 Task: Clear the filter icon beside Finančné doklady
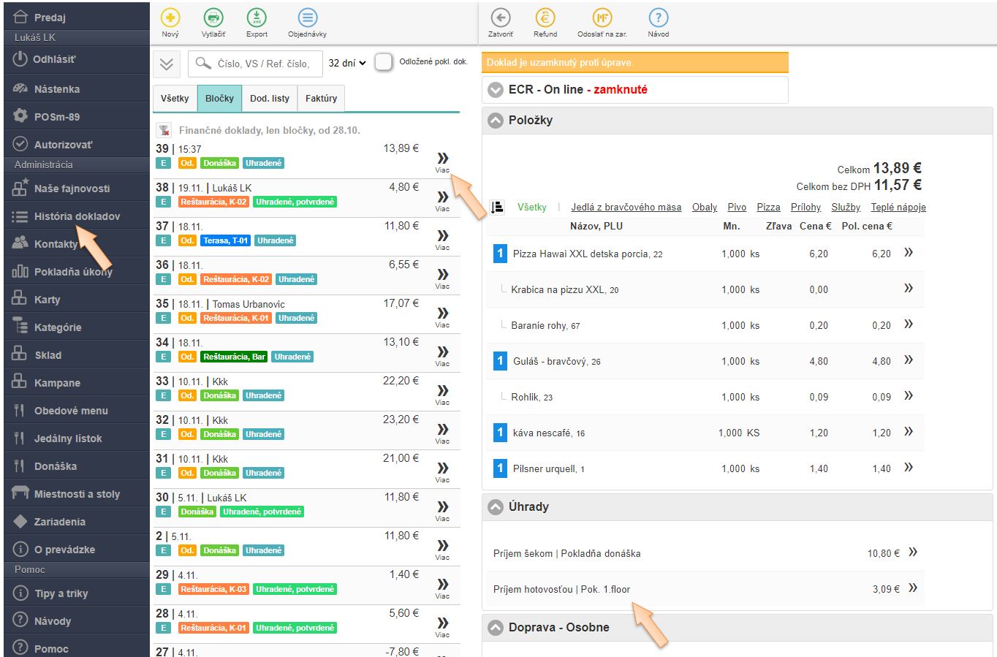pyautogui.click(x=164, y=130)
